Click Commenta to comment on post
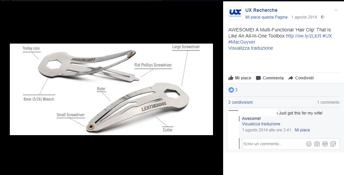The width and height of the screenshot is (344, 175). pyautogui.click(x=270, y=78)
